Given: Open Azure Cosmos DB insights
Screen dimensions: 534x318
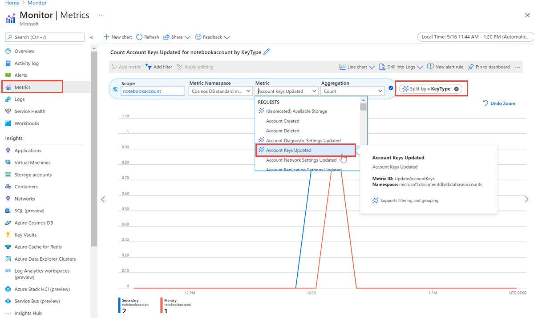Looking at the screenshot, I should (x=33, y=223).
